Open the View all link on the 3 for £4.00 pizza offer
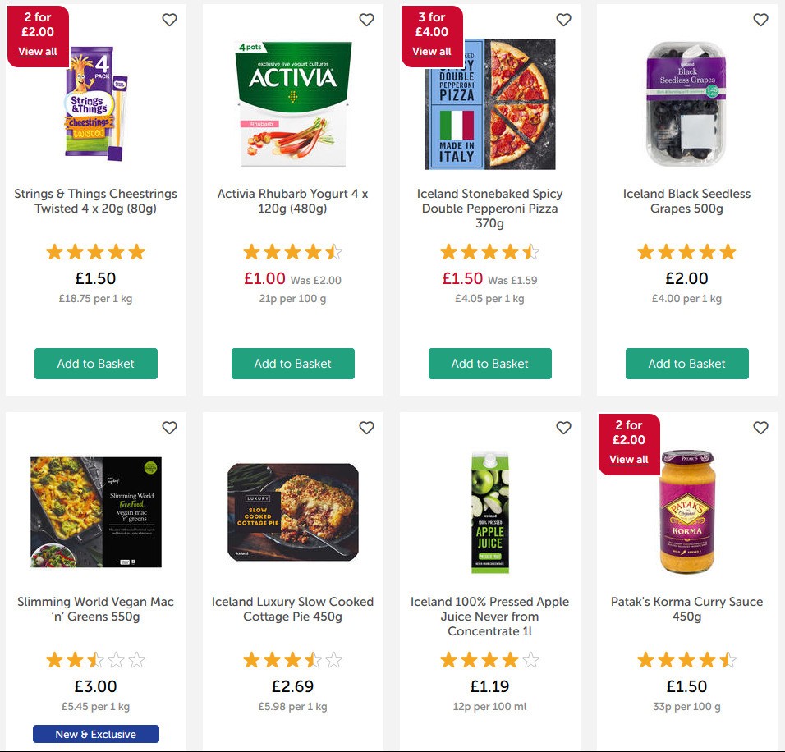 coord(432,51)
